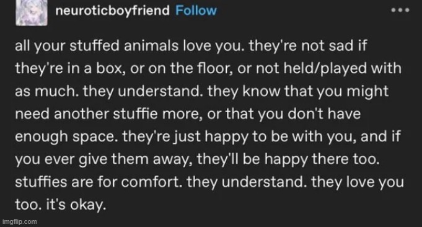The height and width of the screenshot is (227, 422).
Task: Click the phrase 'they know that you might'
Action: (x=298, y=92)
